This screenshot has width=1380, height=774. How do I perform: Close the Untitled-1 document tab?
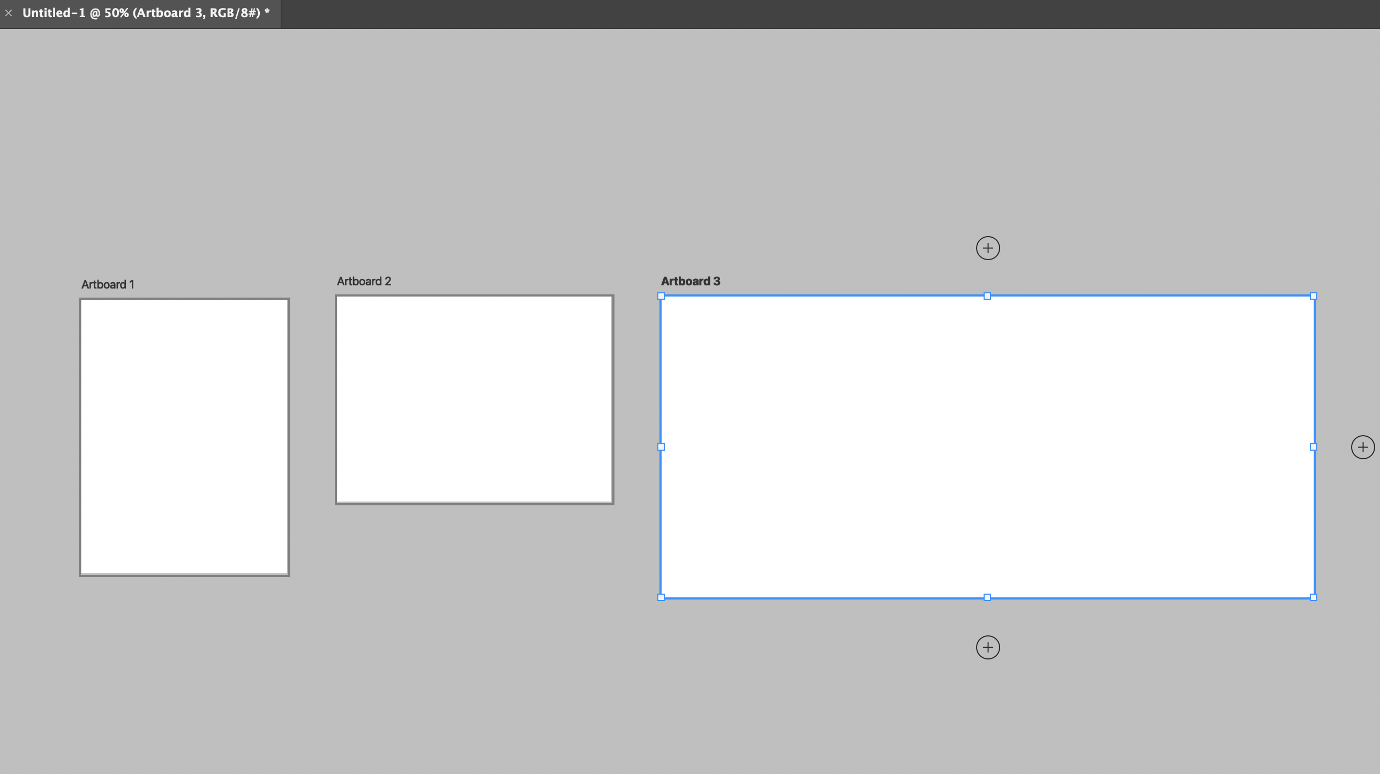point(9,13)
